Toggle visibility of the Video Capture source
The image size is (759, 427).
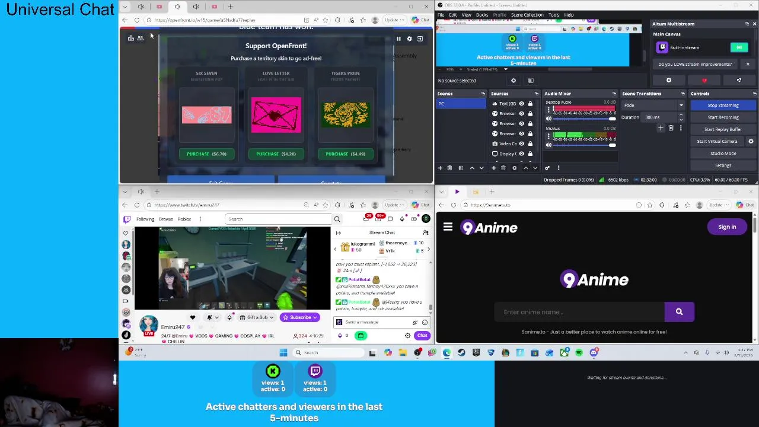[x=522, y=144]
